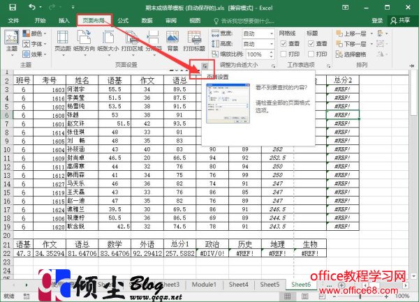Click the Share (共享) button
This screenshot has height=302, width=419.
(x=400, y=20)
